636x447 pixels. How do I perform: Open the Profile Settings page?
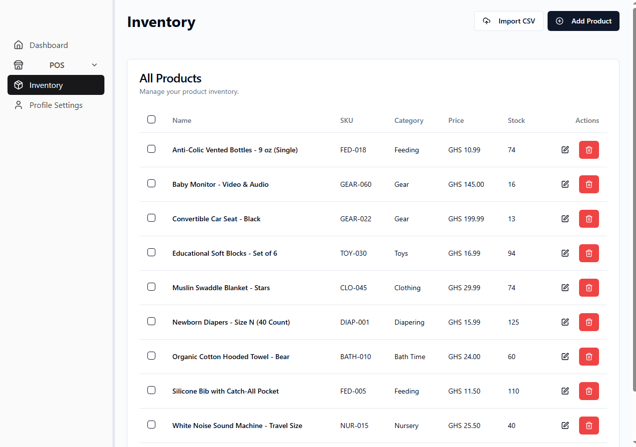[x=55, y=105]
